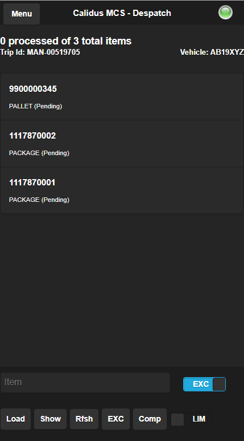Click the 0 processed of 3 total items heading
Image resolution: width=244 pixels, height=441 pixels.
click(x=65, y=41)
